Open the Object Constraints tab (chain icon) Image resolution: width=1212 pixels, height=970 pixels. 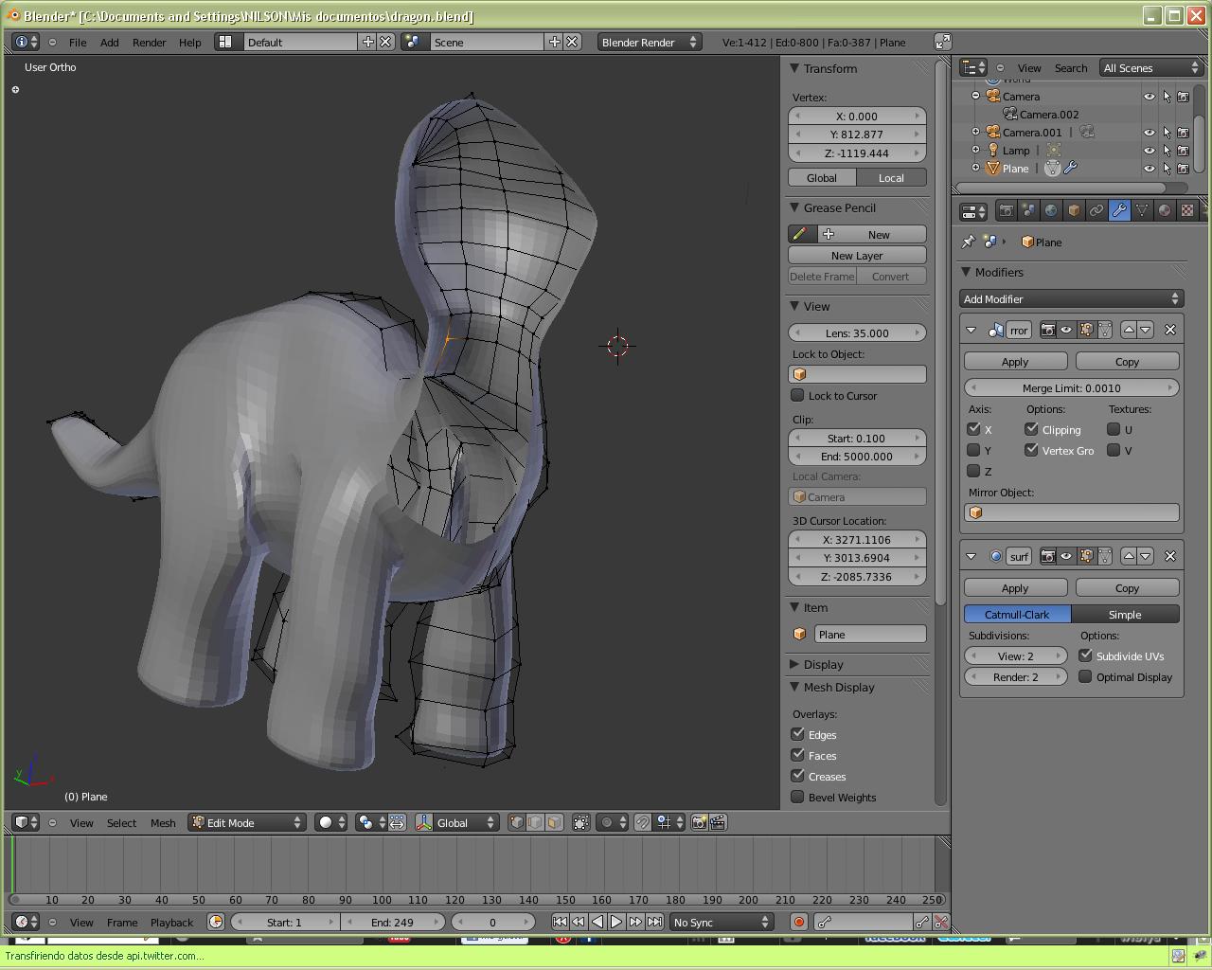[x=1096, y=210]
